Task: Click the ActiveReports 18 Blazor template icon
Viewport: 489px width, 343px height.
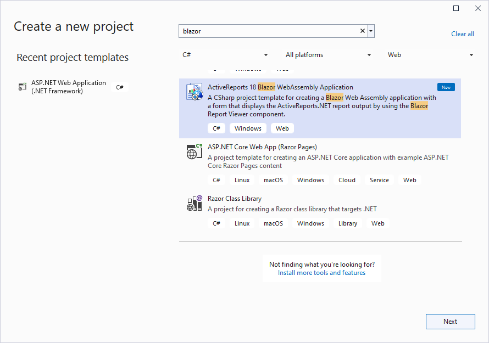Action: point(195,92)
